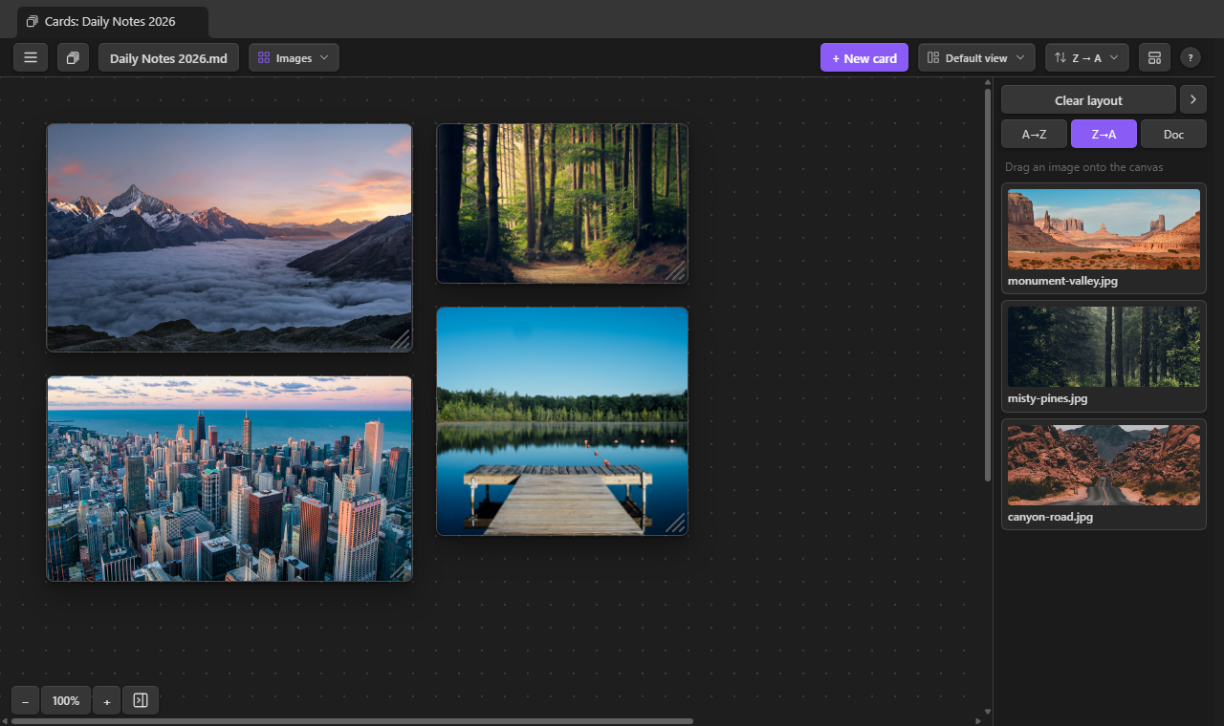Select the misty-pines.jpg thumbnail
The width and height of the screenshot is (1224, 726).
click(x=1104, y=347)
